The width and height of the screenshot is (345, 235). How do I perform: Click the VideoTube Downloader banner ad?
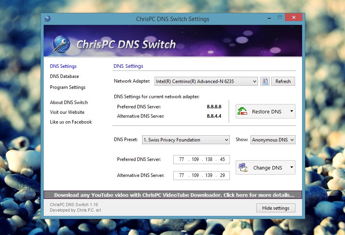(x=173, y=195)
